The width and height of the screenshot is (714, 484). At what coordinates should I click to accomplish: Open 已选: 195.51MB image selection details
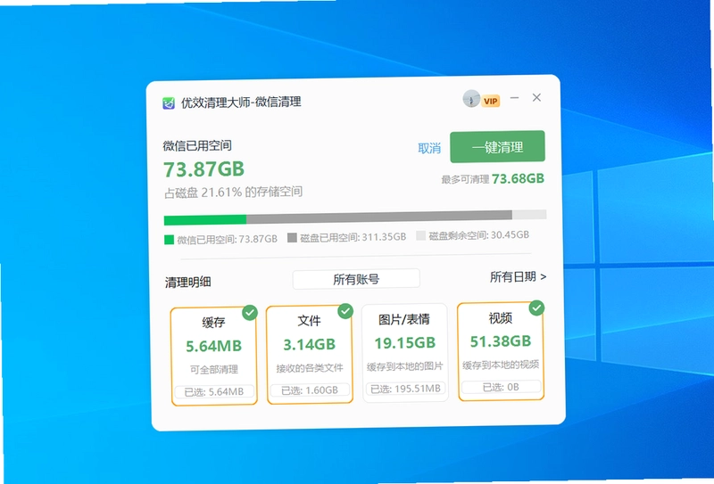click(405, 389)
